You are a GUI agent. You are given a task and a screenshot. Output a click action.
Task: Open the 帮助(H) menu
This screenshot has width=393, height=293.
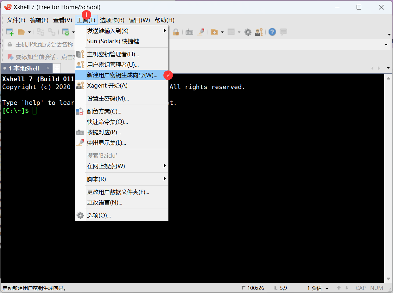(165, 20)
